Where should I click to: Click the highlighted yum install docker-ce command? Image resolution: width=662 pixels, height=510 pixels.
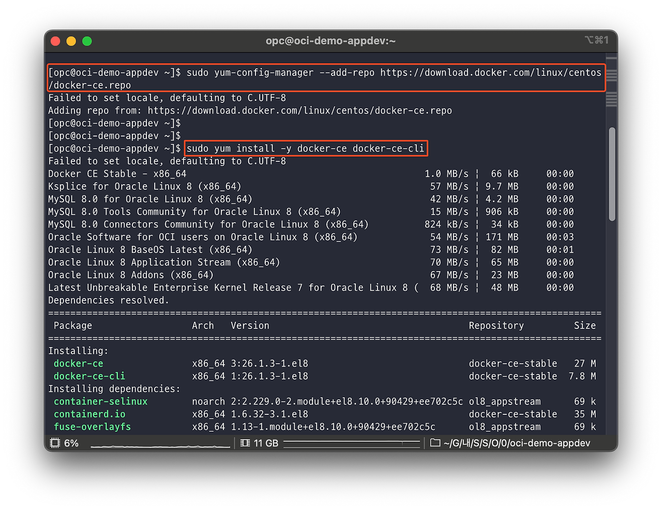[x=305, y=149]
